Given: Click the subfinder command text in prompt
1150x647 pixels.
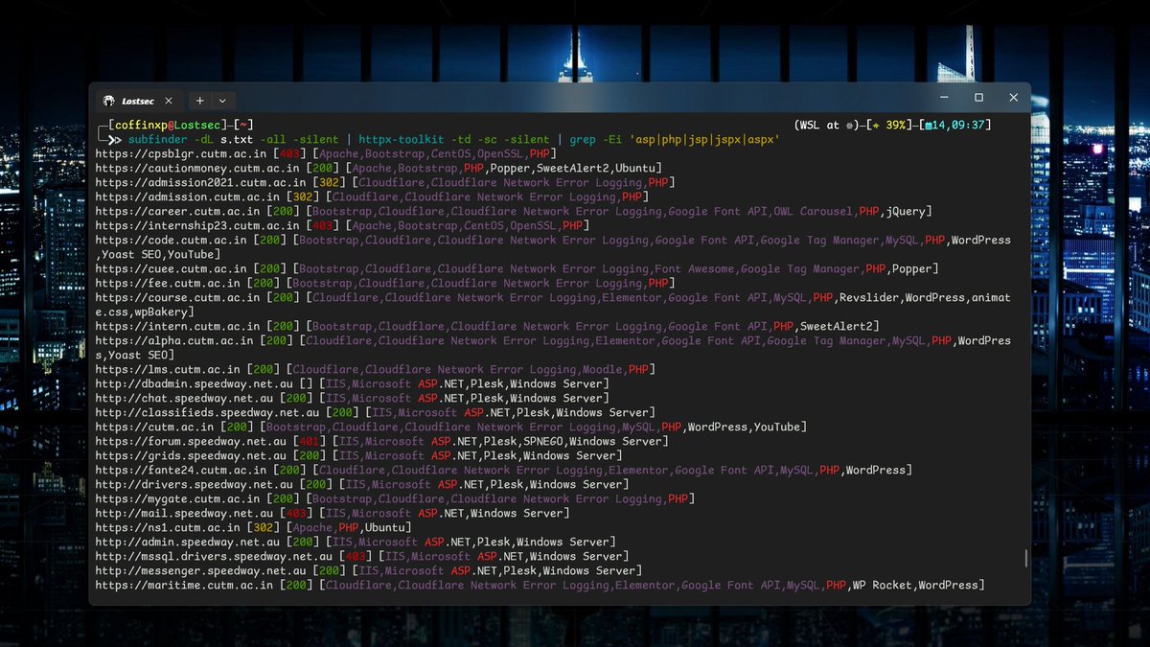Looking at the screenshot, I should coord(157,140).
